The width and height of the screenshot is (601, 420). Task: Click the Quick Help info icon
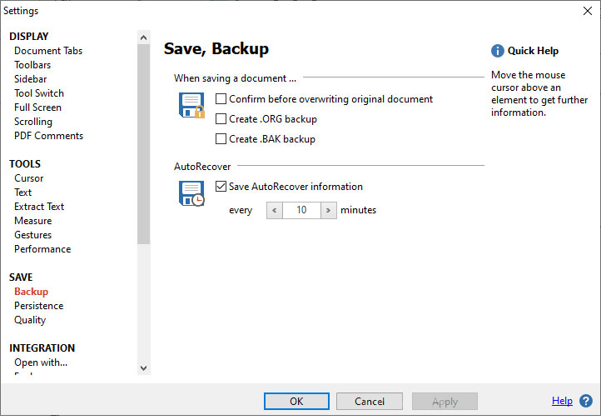point(498,51)
